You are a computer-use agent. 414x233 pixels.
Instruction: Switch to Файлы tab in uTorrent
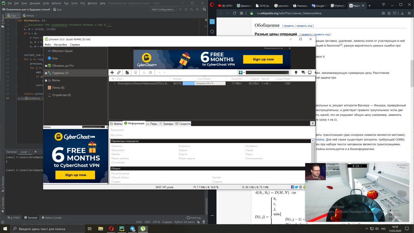pyautogui.click(x=116, y=124)
